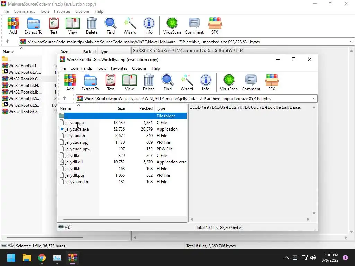355x266 pixels.
Task: Select parent folder row in GpuWinJelly list
Action: [122, 116]
